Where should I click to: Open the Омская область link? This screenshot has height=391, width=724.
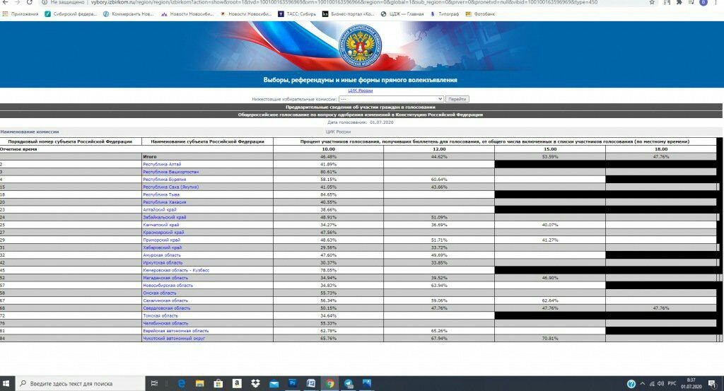(x=159, y=293)
